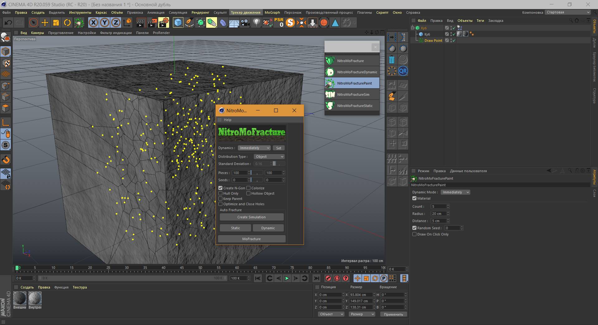Viewport: 598px width, 325px height.
Task: Choose NitroMoFractureStatic in plugin list
Action: point(352,106)
